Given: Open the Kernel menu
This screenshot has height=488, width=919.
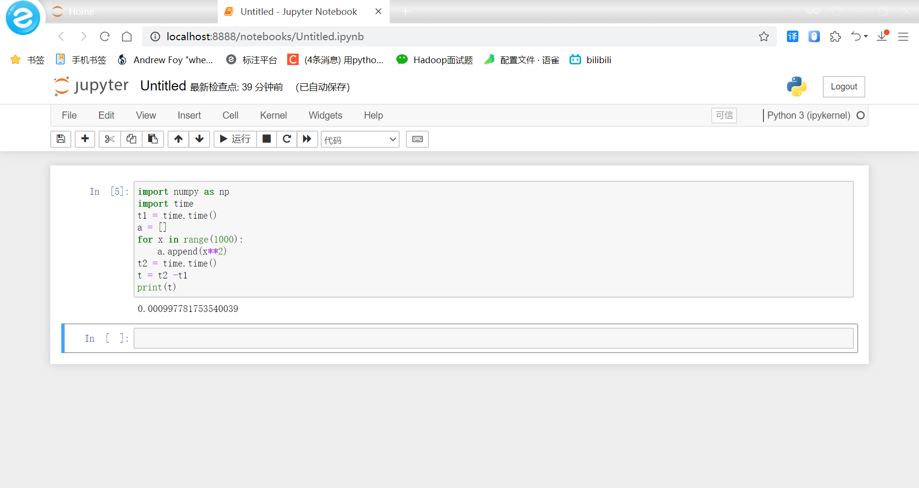Looking at the screenshot, I should tap(273, 115).
